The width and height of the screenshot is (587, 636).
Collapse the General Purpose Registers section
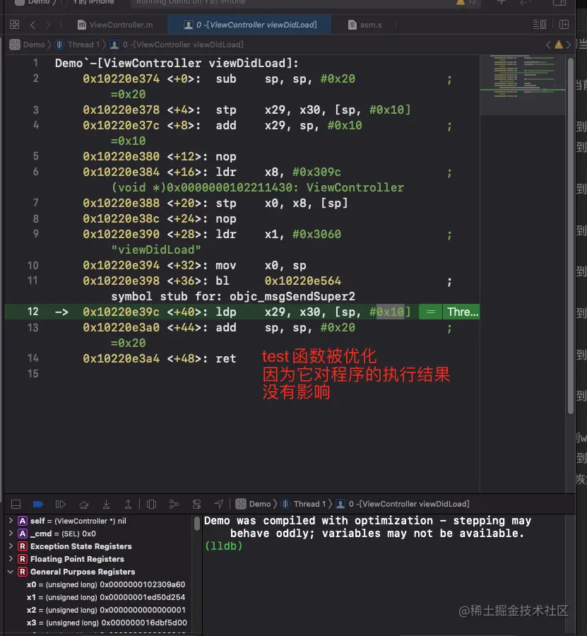[11, 571]
